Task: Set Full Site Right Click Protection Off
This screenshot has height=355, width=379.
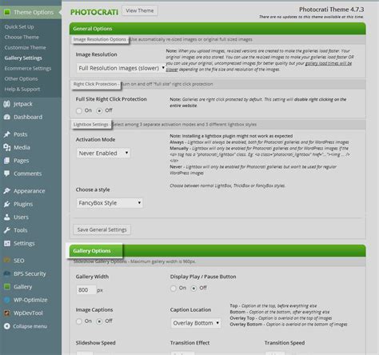Action: pos(99,110)
